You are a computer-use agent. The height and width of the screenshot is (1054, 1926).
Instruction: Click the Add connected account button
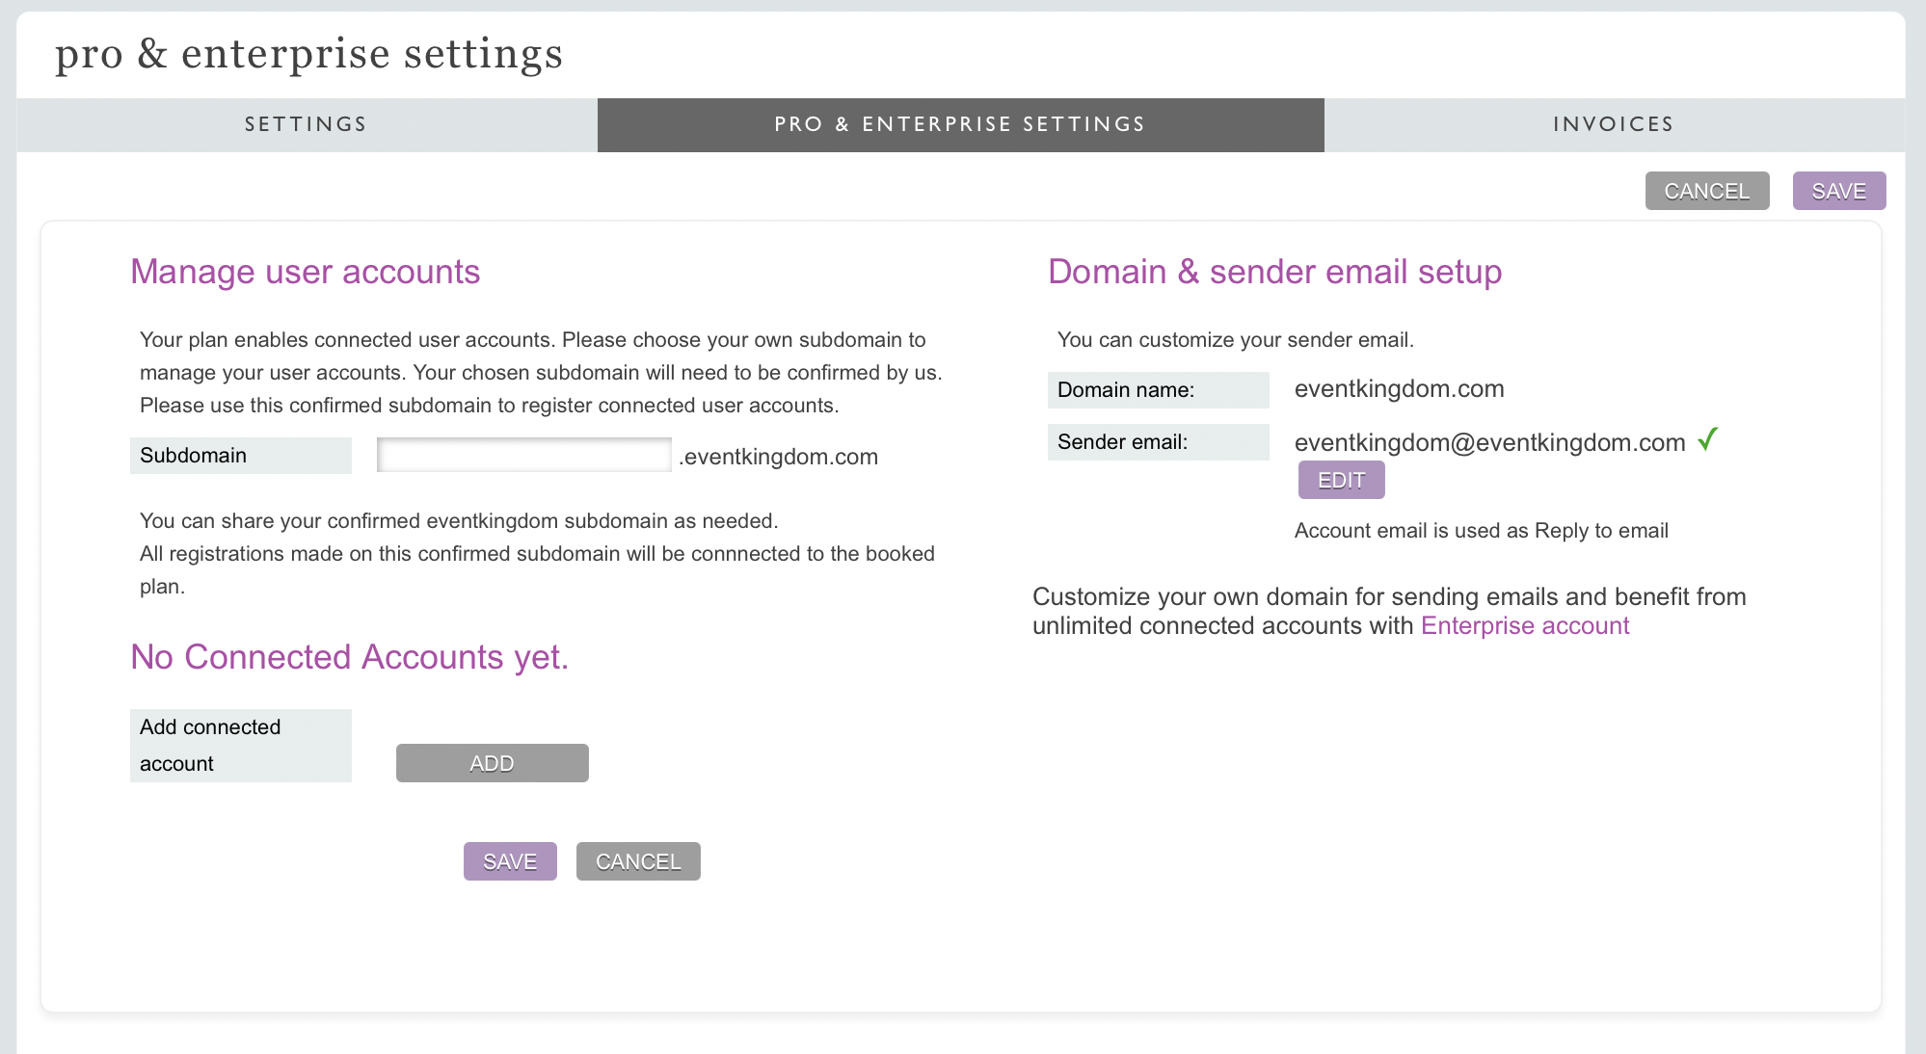coord(492,763)
